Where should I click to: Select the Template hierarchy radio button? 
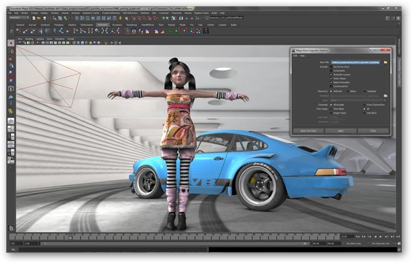(365, 91)
